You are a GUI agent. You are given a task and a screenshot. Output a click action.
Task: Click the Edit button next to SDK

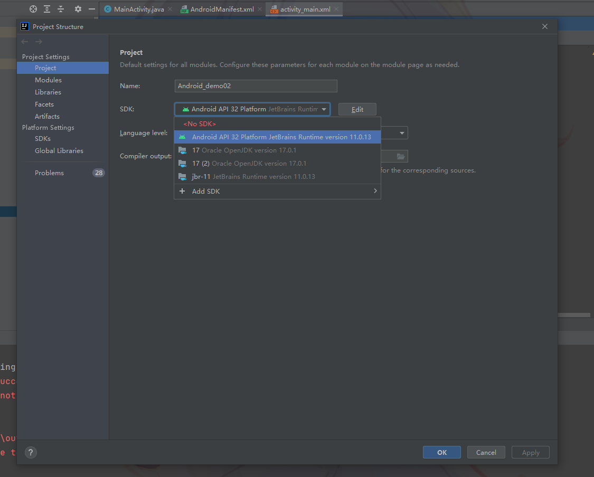click(357, 109)
